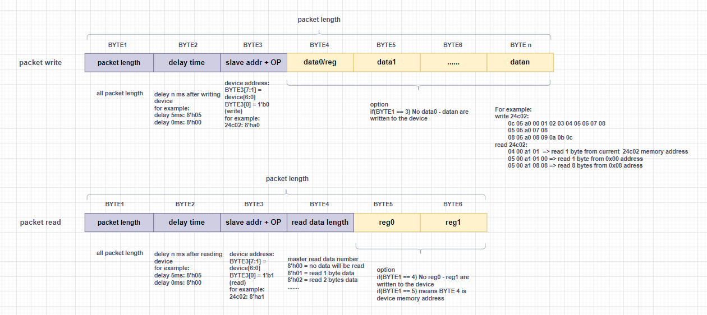Select line '05 00 a1 01 00 => read 1 byte'

click(x=575, y=159)
